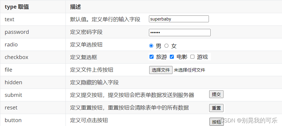The width and height of the screenshot is (282, 126).
Task: Click the 按钮 button in the button row
Action: pos(217,122)
